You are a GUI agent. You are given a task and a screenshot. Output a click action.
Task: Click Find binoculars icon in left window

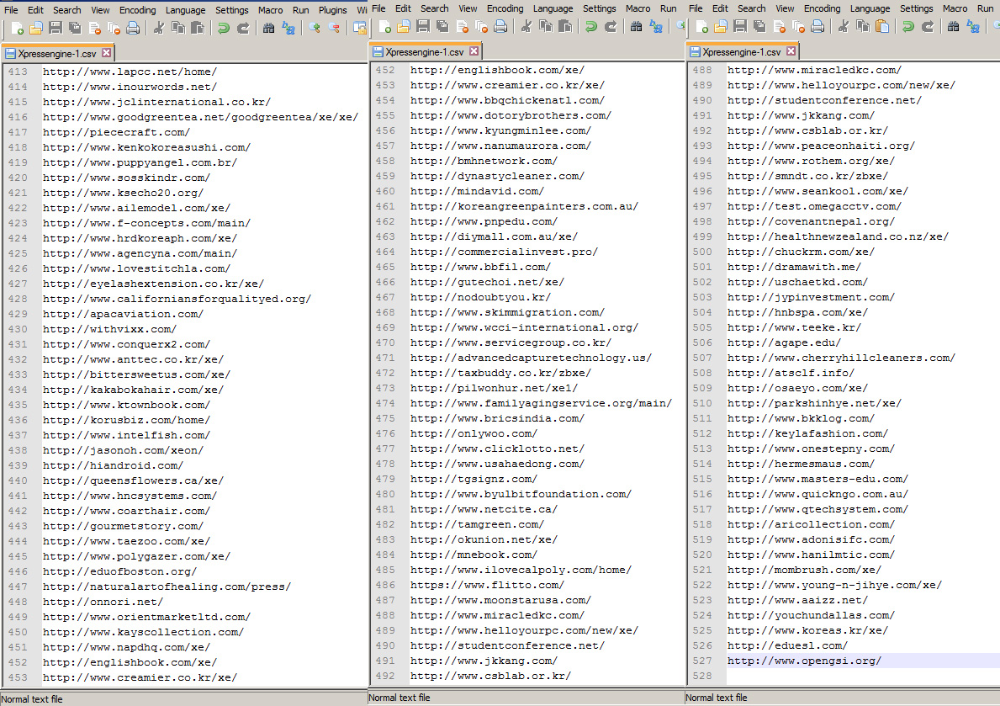coord(268,28)
